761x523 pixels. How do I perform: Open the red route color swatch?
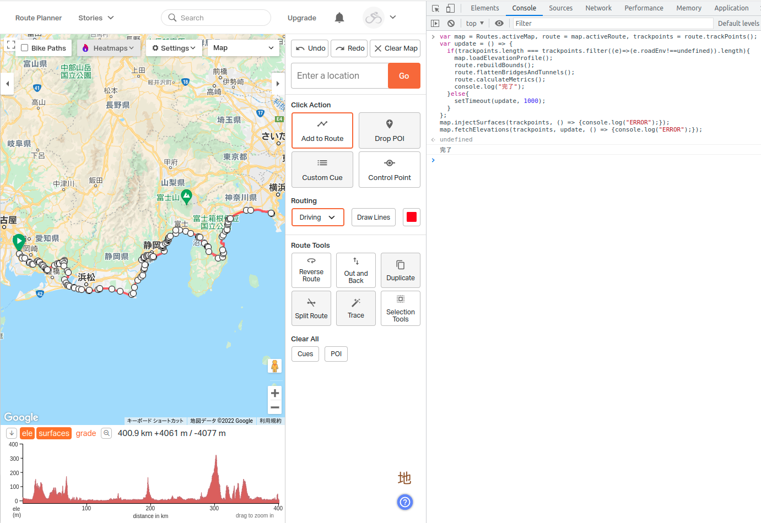pyautogui.click(x=412, y=217)
